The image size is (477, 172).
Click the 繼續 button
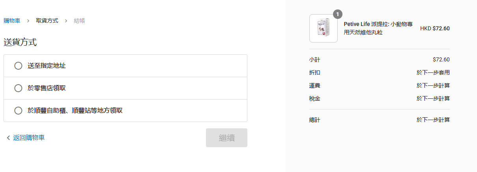click(x=226, y=138)
